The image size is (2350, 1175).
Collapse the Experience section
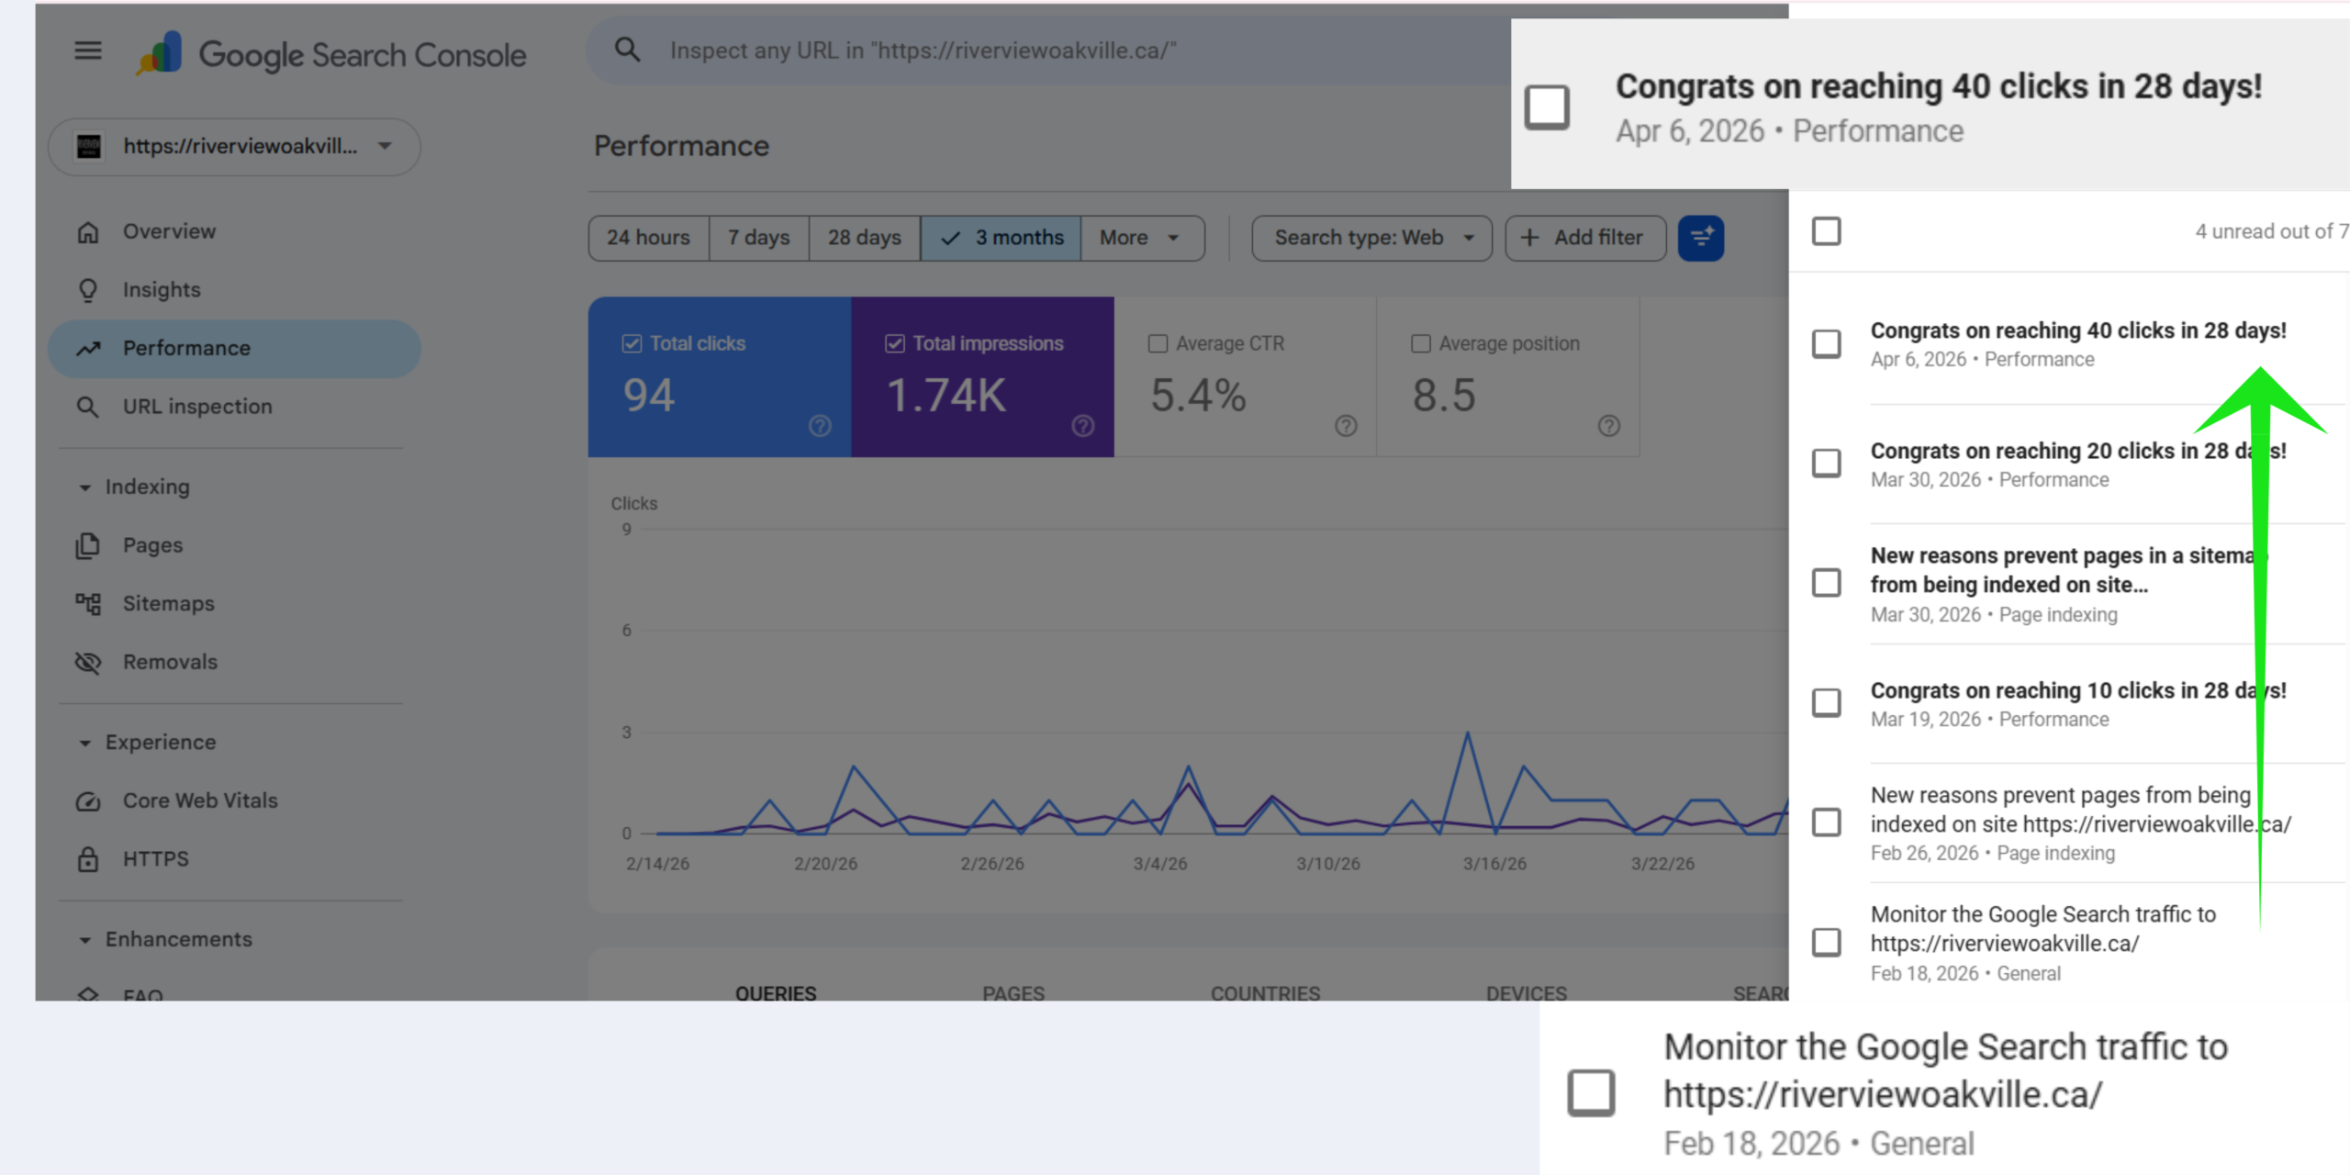click(x=85, y=743)
